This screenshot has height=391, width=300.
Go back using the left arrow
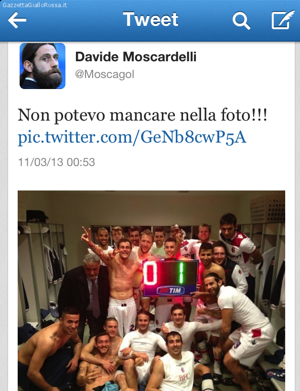click(17, 20)
